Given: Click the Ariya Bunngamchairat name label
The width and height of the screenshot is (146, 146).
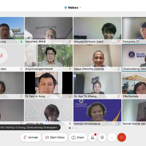Looking at the screenshot, I should 39,69.
